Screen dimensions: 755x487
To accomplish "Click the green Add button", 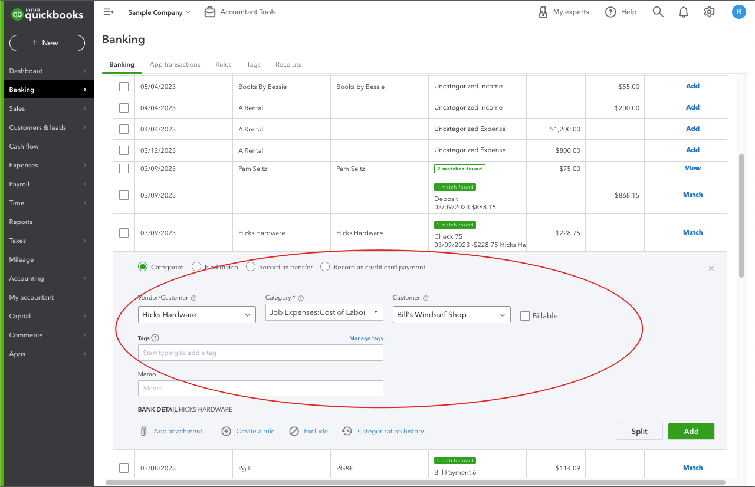I will (691, 432).
